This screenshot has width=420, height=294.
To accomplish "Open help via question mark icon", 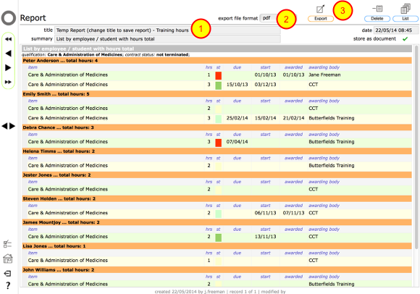I will click(8, 286).
